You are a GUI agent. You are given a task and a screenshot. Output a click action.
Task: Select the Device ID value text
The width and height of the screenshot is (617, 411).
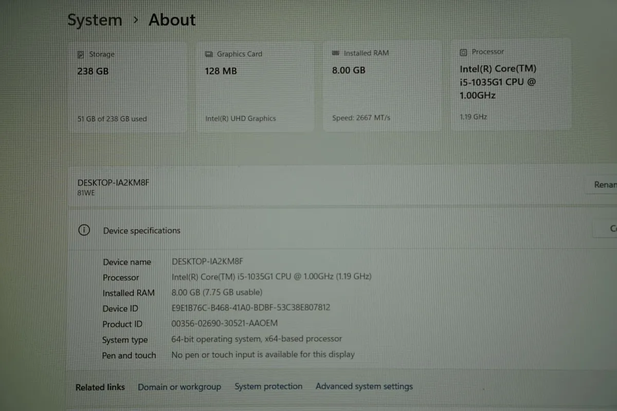click(x=251, y=307)
